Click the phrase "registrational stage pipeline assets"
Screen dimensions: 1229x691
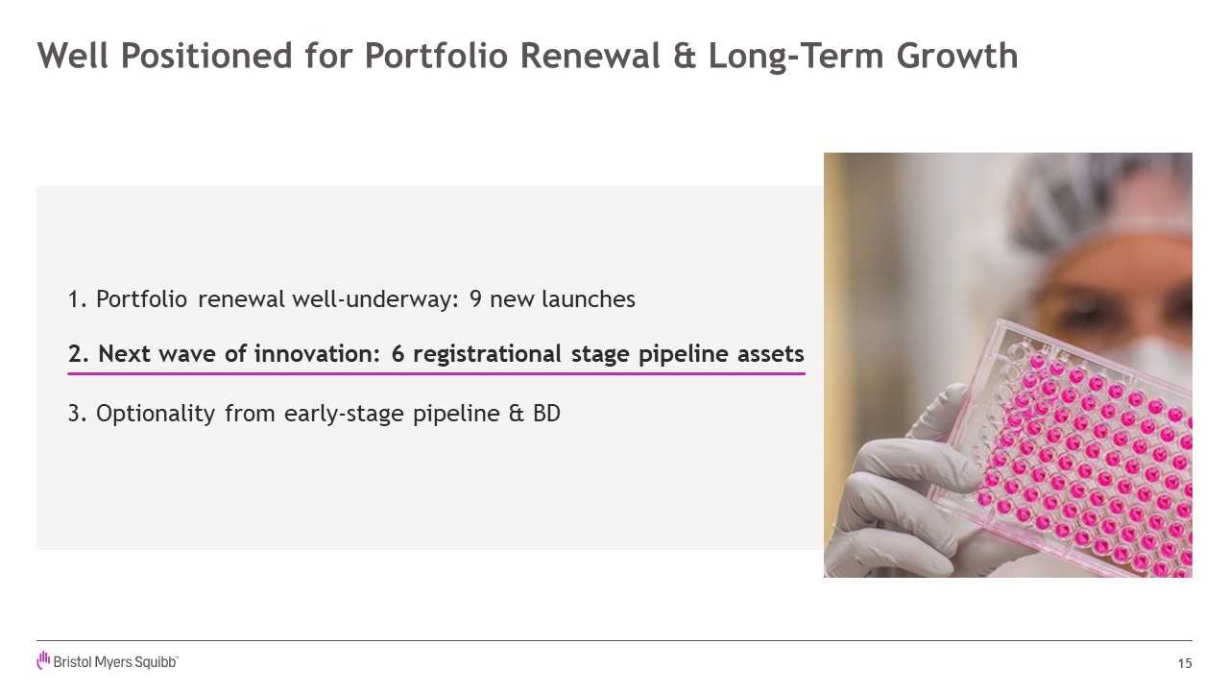pos(596,354)
